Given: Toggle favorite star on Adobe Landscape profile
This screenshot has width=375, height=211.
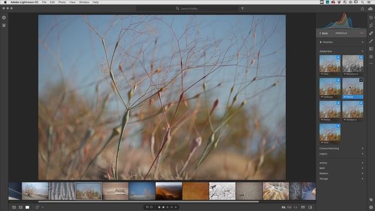Looking at the screenshot, I should 338,80.
